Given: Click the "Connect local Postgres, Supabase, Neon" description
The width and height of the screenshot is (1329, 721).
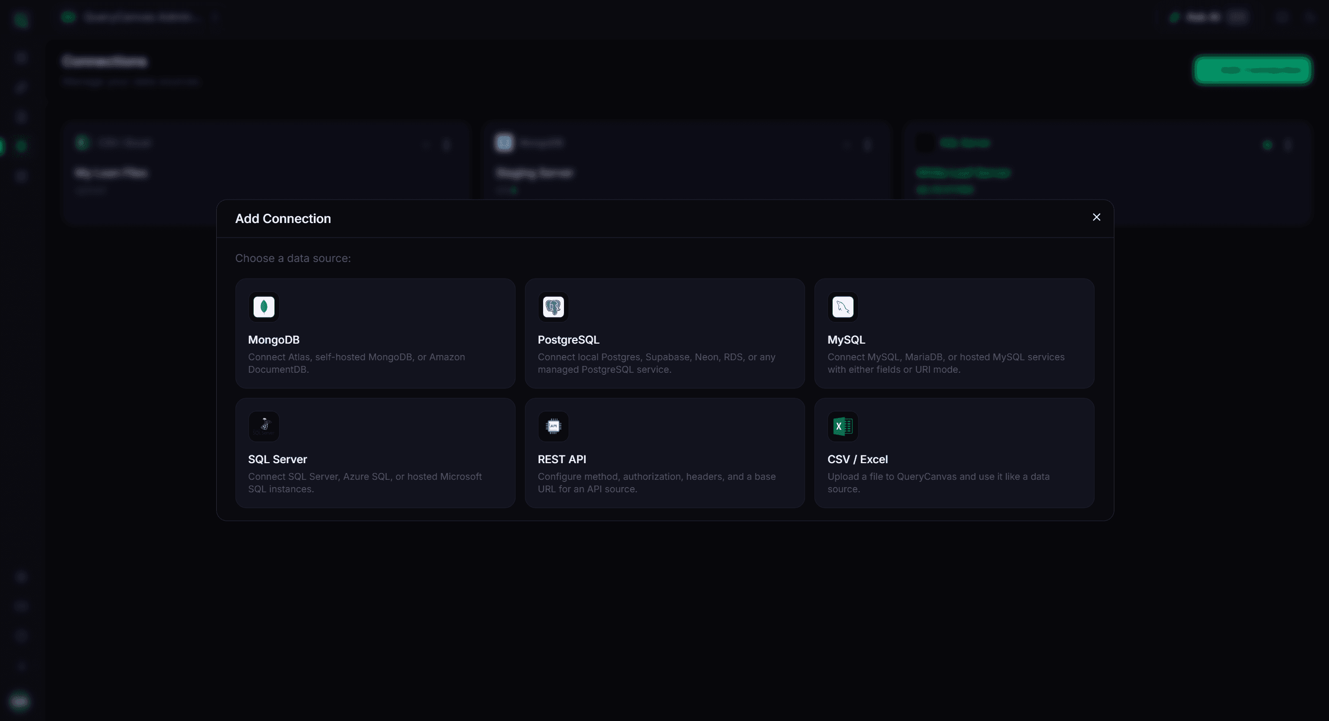Looking at the screenshot, I should 656,363.
